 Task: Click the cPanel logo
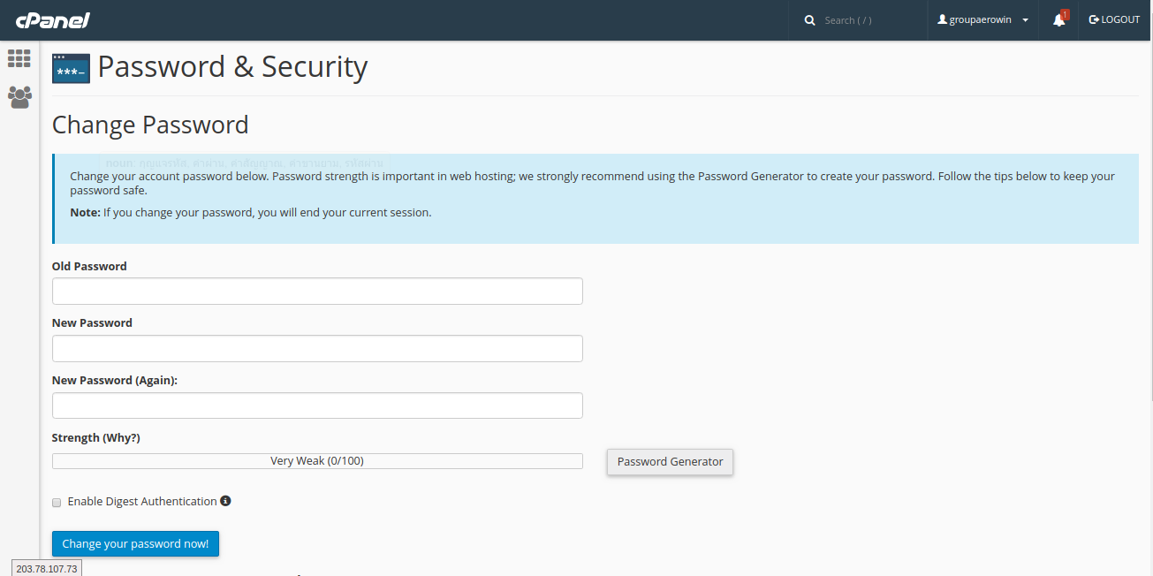point(53,20)
